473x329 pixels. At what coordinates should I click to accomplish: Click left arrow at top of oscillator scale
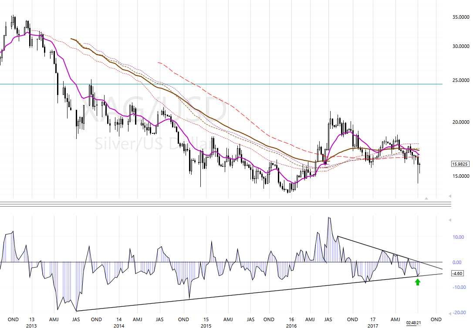coord(449,220)
